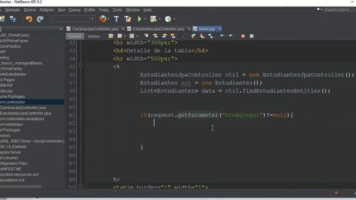Open the browser selection dropdown arrow
The image size is (356, 200).
(108, 19)
